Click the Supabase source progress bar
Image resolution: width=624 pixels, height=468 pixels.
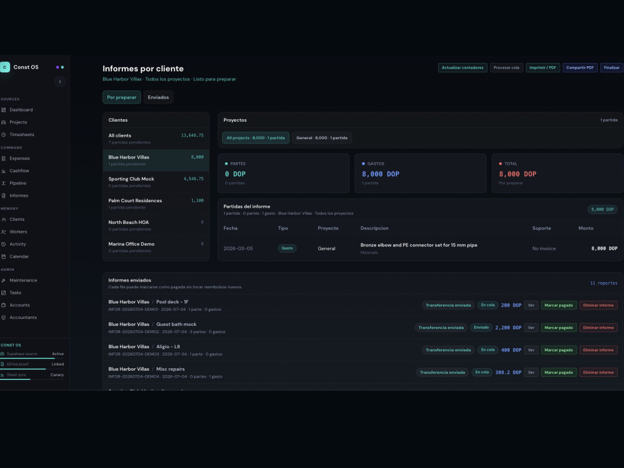(x=32, y=358)
